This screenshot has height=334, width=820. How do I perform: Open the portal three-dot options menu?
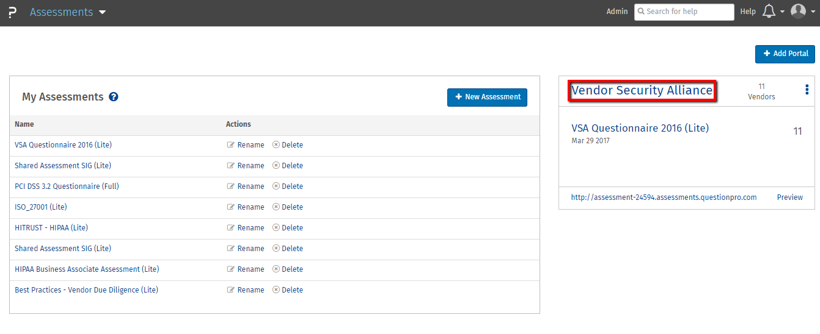[x=807, y=90]
